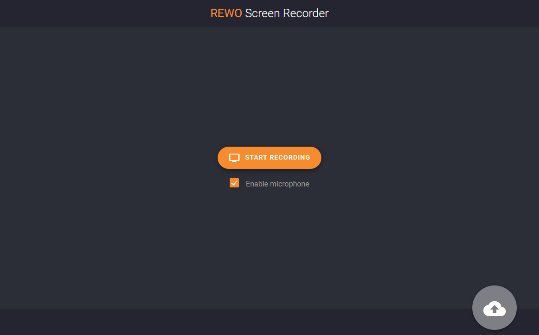The height and width of the screenshot is (335, 539).
Task: Click the word Enable under the button
Action: (257, 184)
